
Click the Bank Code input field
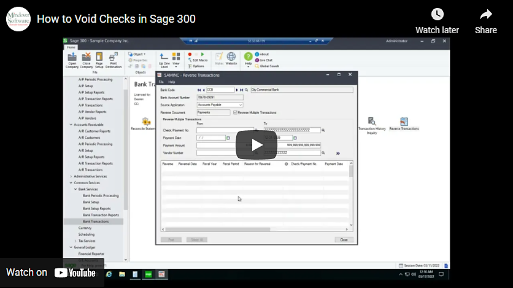220,90
